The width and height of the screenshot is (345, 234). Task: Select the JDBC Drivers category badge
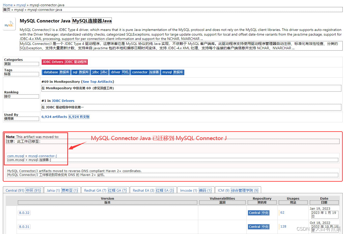65,62
